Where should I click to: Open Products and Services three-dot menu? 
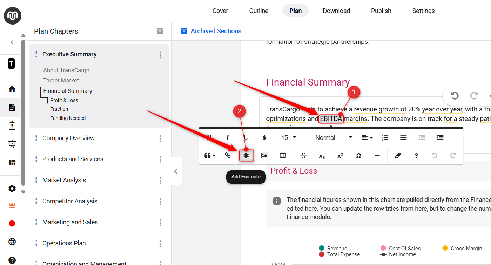[x=160, y=159]
